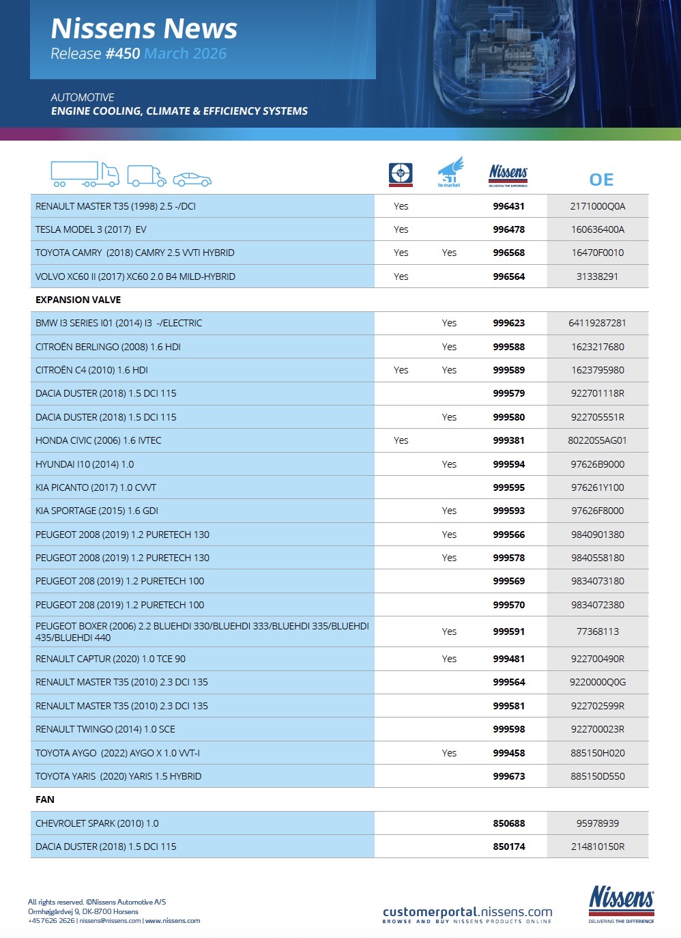Click the Release #450 March 2026 subtitle
This screenshot has width=681, height=938.
(139, 54)
